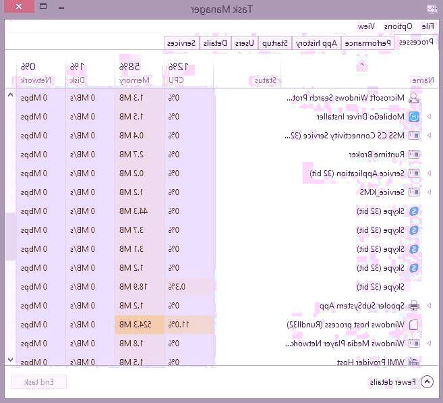Click the Spooler SubSystem App printer icon
Screen dimensions: 443x403
(414, 306)
